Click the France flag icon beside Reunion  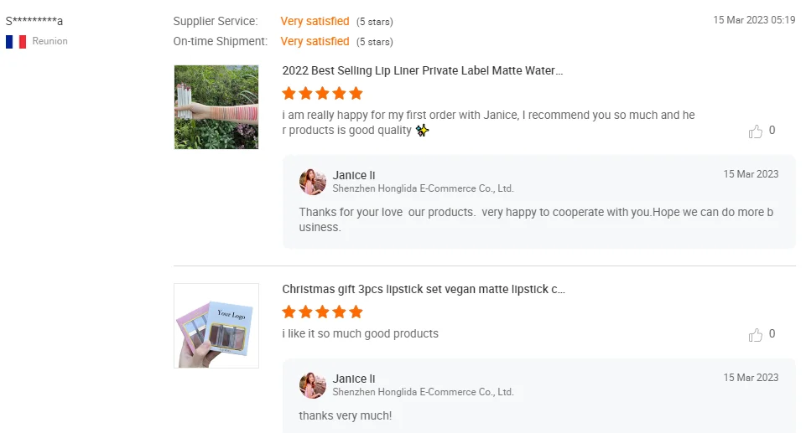[16, 41]
